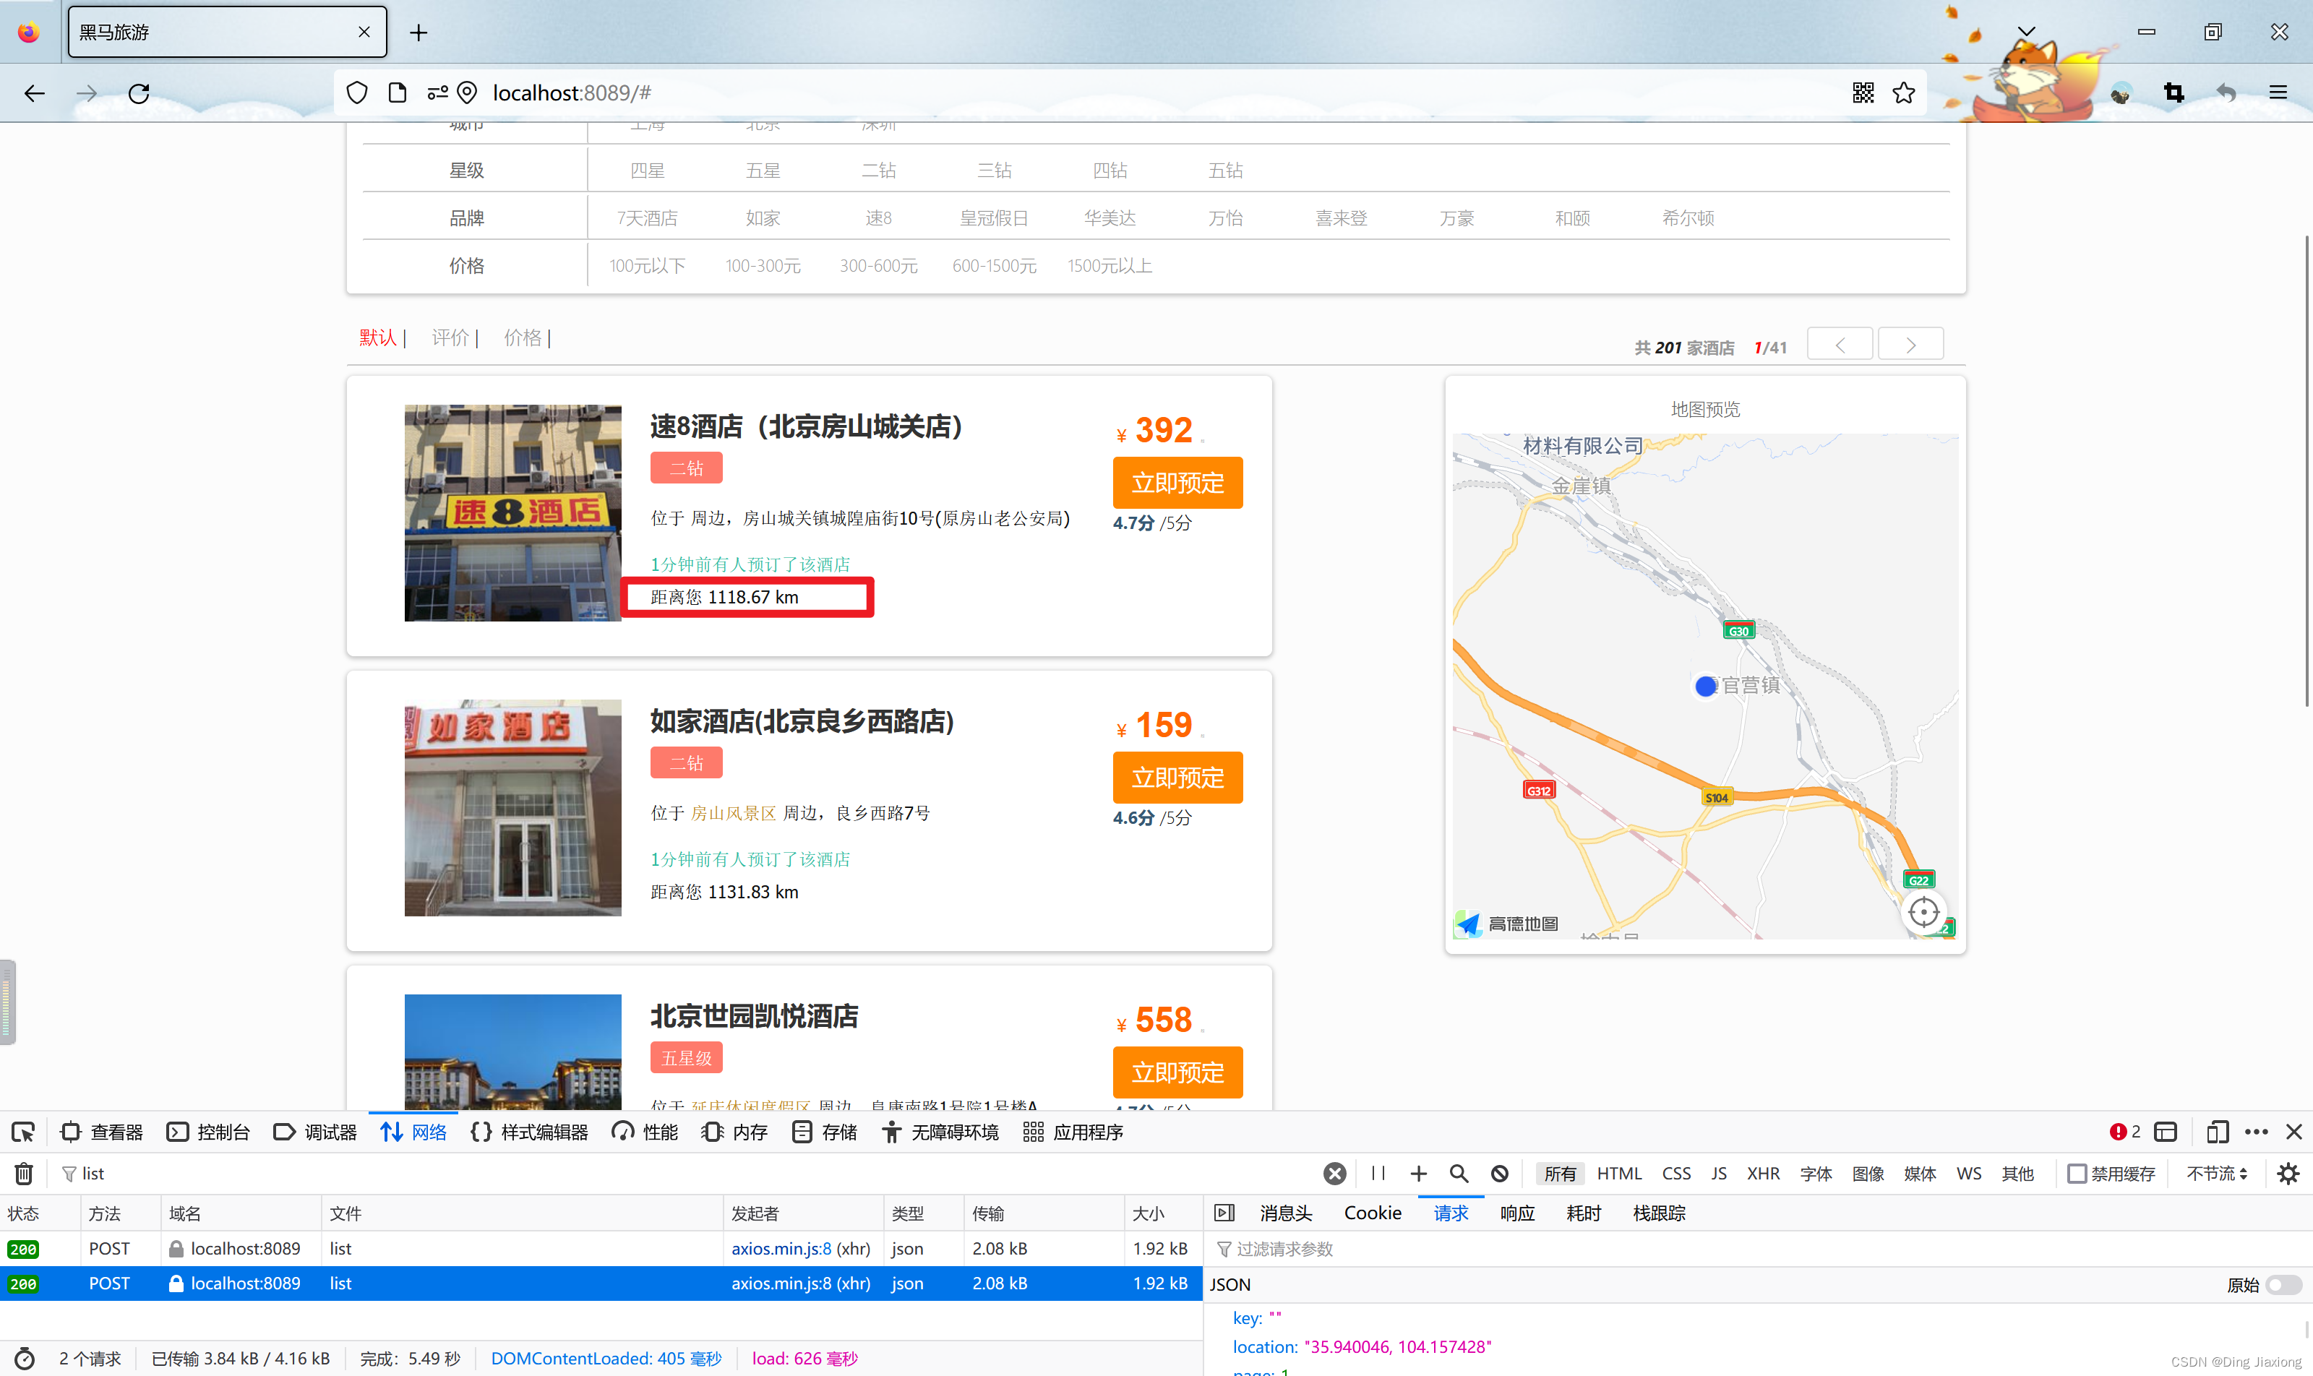Screen dimensions: 2313x1376
Task: Select the first POST list request row
Action: click(x=601, y=1249)
